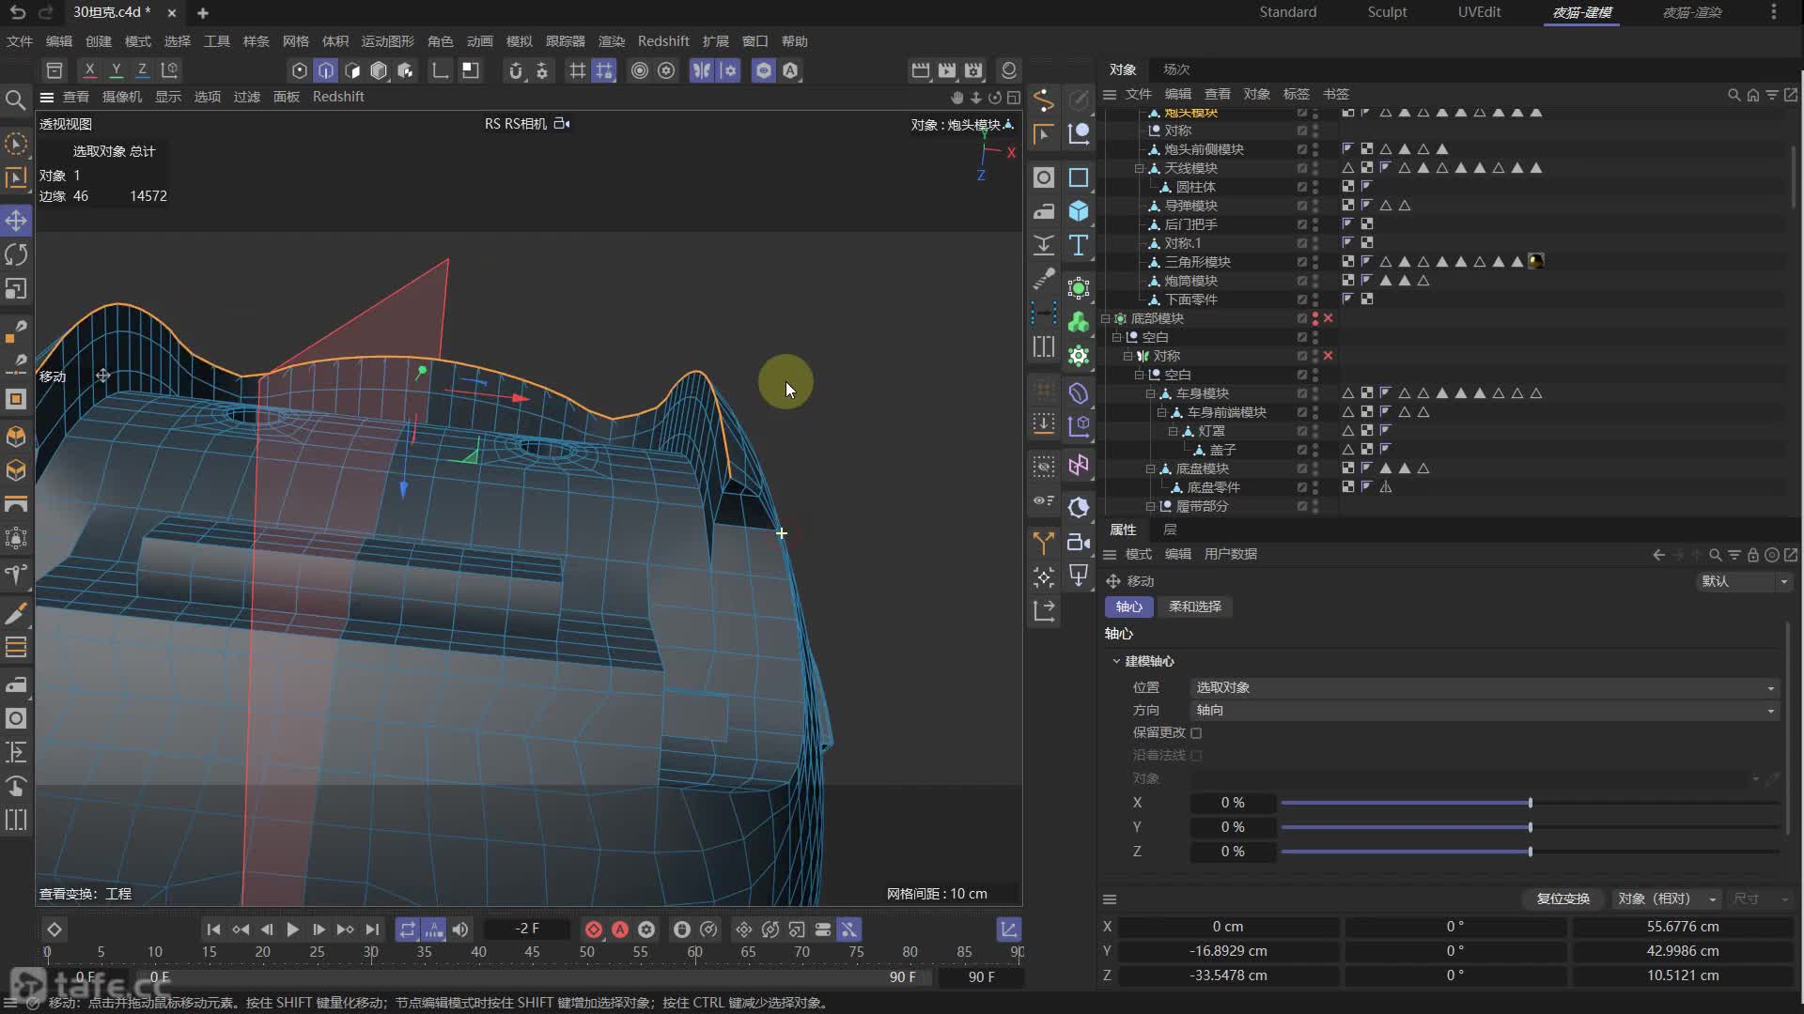Switch to the 场次 tab

[1176, 69]
